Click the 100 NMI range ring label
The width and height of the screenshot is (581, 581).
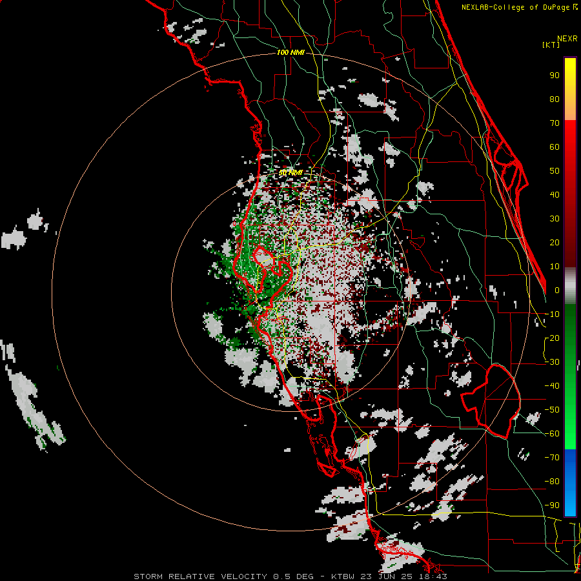(x=290, y=53)
